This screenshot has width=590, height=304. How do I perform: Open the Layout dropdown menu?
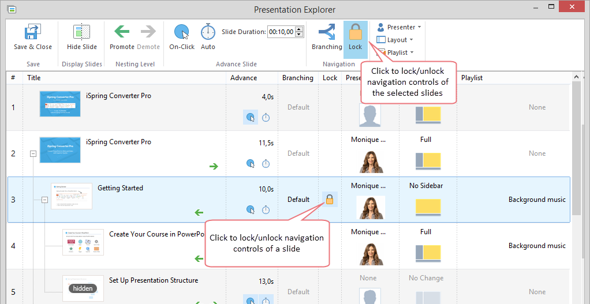(395, 40)
